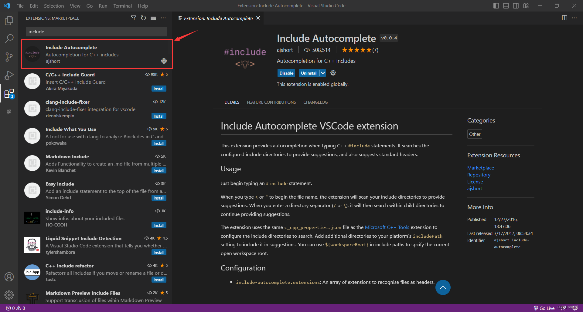Open the Source Control view

tap(9, 57)
